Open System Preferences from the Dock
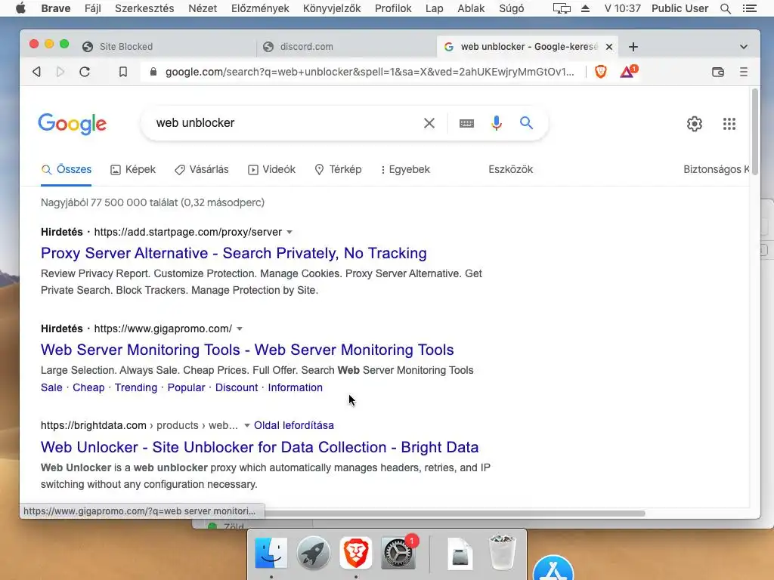The height and width of the screenshot is (580, 774). pyautogui.click(x=398, y=553)
